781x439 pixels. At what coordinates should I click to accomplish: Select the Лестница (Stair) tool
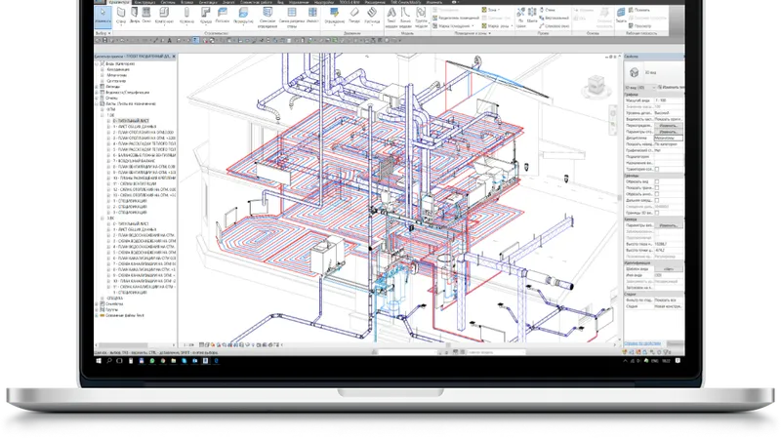coord(372,16)
